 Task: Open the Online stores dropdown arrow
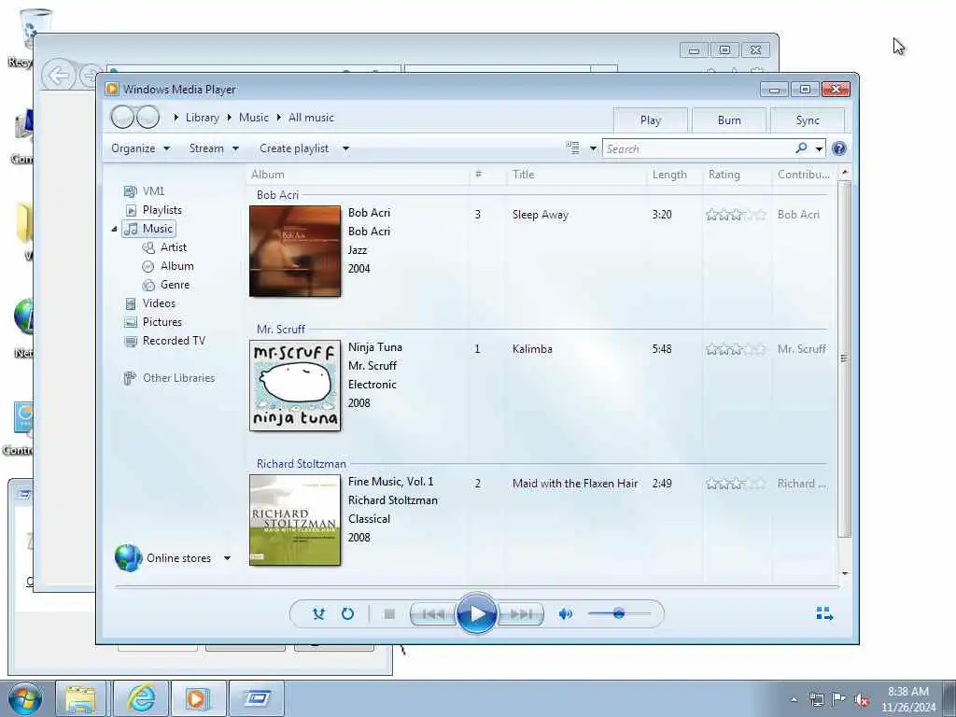click(x=227, y=558)
